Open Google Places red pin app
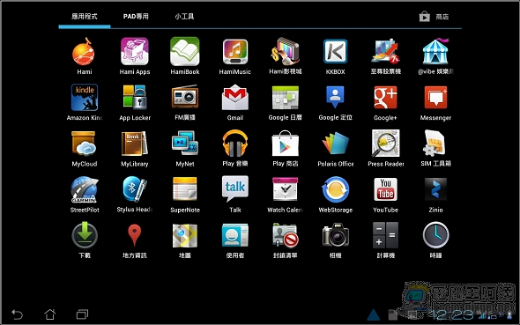 (135, 240)
